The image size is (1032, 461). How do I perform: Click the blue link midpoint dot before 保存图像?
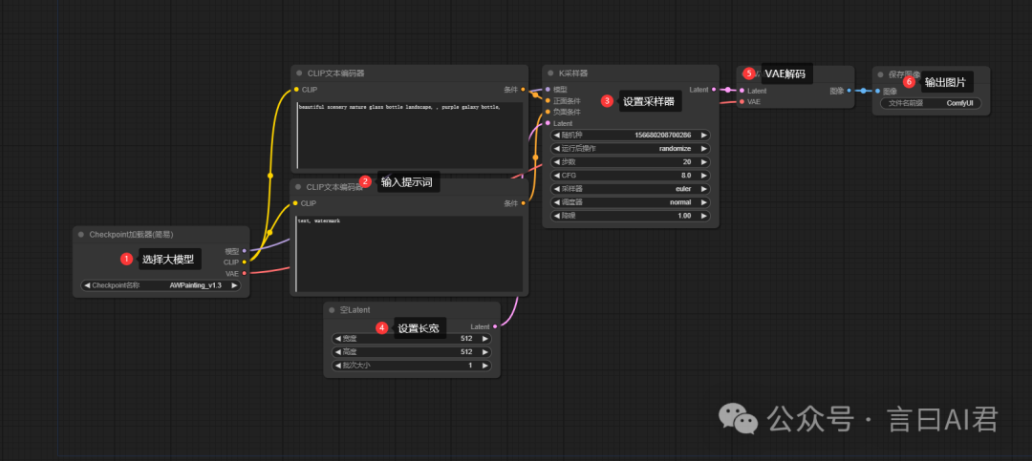[x=863, y=91]
